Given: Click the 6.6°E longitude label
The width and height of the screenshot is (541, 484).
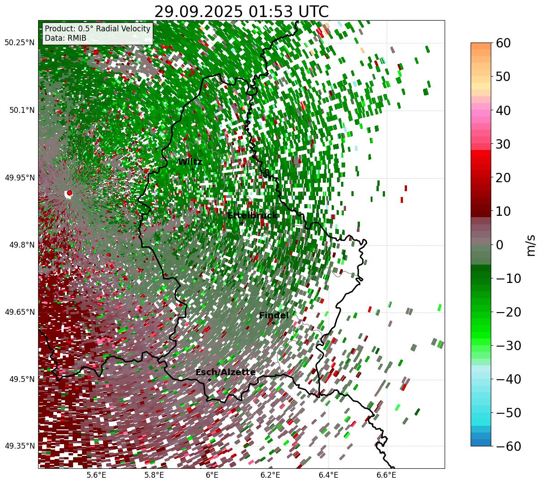Looking at the screenshot, I should tap(386, 475).
